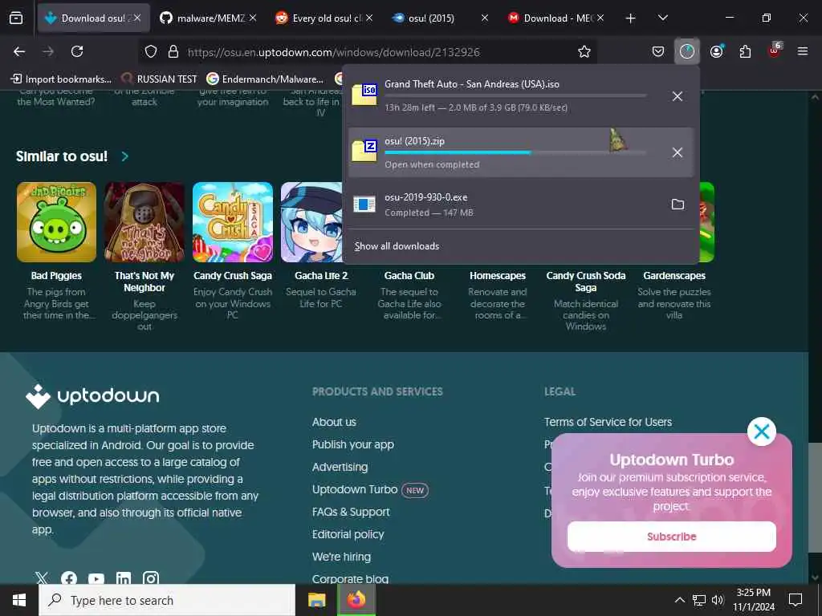This screenshot has height=616, width=822.
Task: Switch to Every old osu! Reddit tab
Action: pyautogui.click(x=324, y=18)
